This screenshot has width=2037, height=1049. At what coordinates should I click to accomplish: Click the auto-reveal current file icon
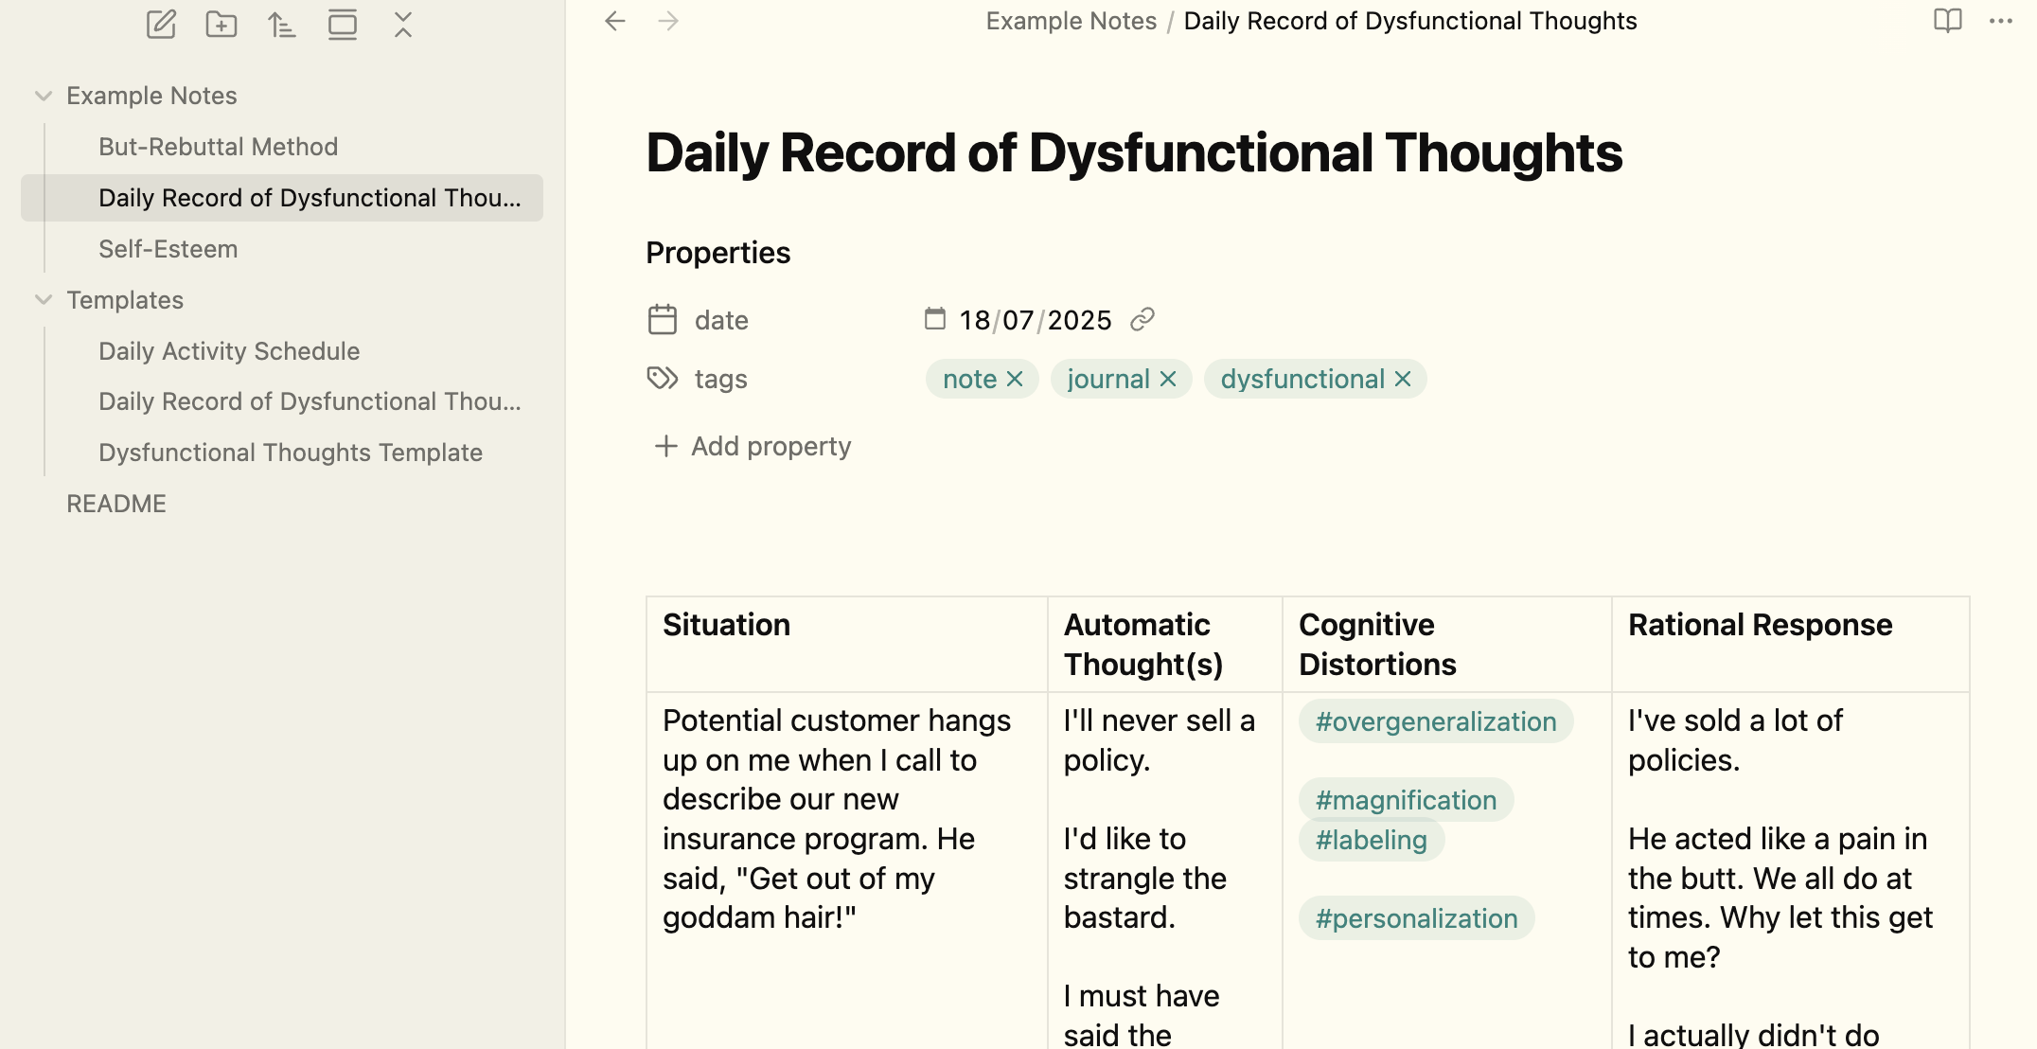342,24
